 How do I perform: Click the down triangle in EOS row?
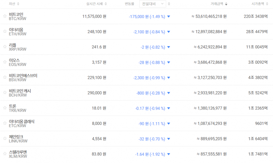(169, 62)
